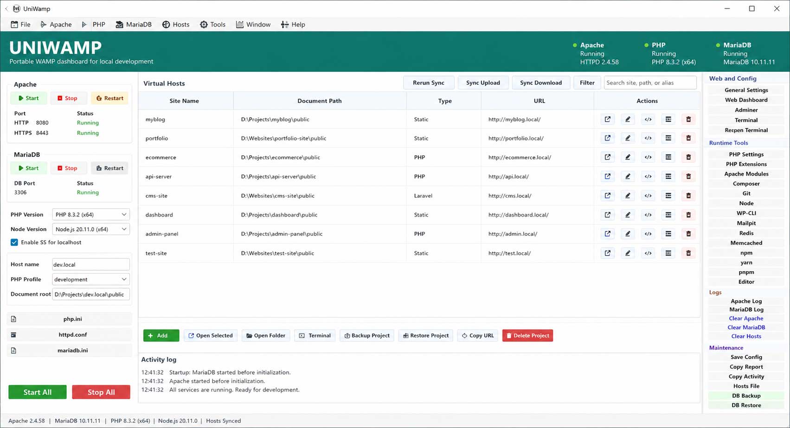790x428 pixels.
Task: Click the Document root input field
Action: click(x=90, y=294)
